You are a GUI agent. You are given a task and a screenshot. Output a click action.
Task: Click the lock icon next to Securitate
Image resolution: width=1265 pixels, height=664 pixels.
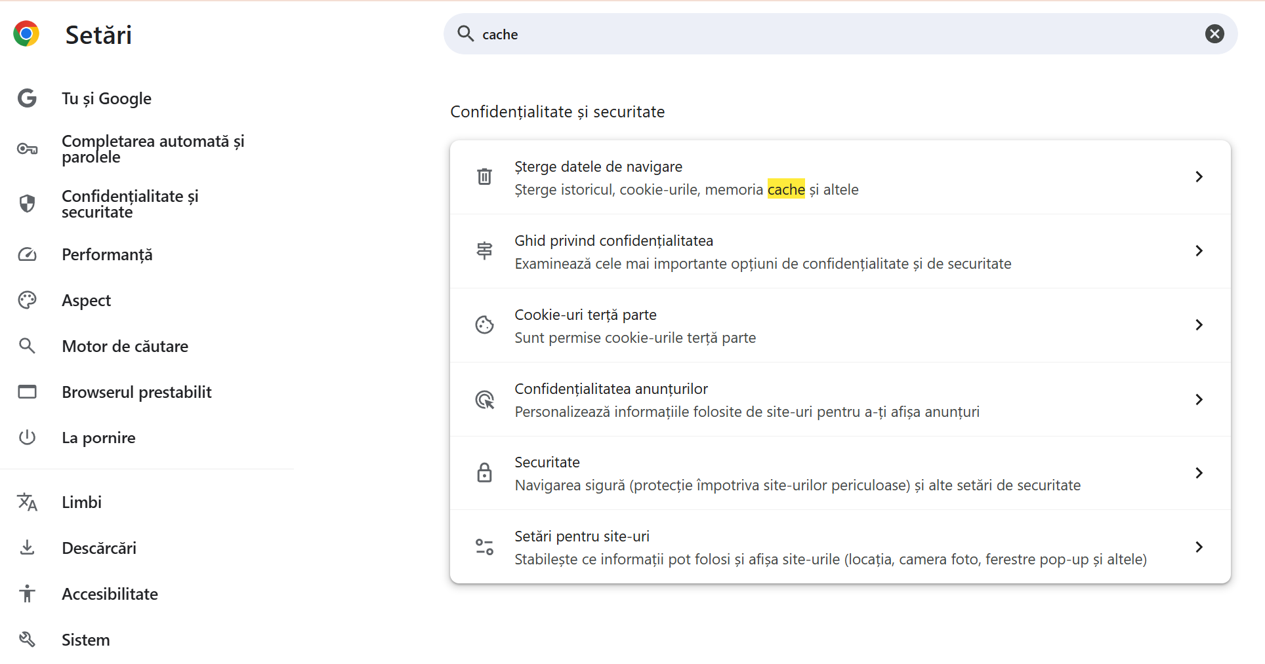[x=484, y=473]
